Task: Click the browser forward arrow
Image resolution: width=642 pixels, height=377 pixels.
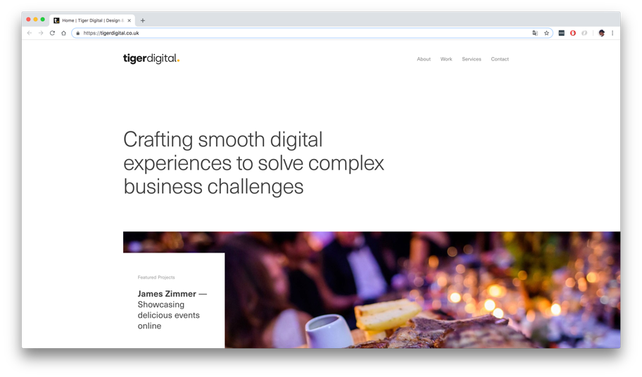Action: point(41,33)
